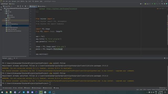This screenshot has width=168, height=94.
Task: Open Windows Start menu
Action: [2, 92]
